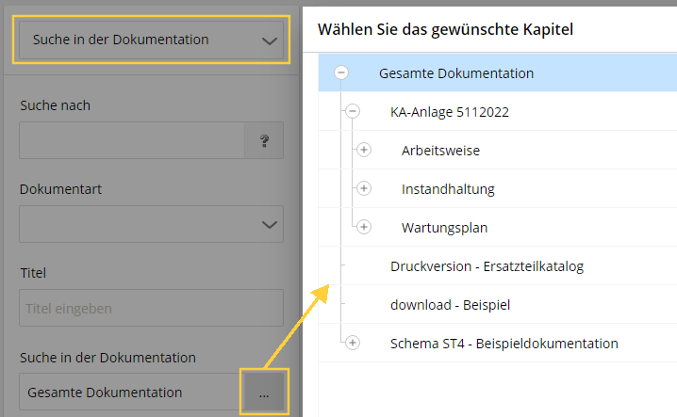Collapse the KA-Anlage 5112022 node

coord(353,111)
